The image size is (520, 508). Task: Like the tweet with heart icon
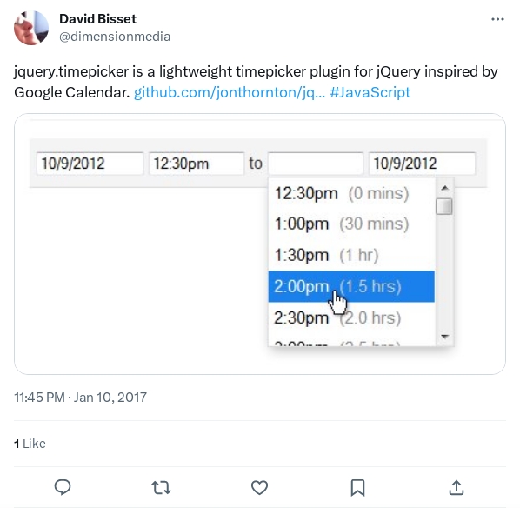(259, 487)
